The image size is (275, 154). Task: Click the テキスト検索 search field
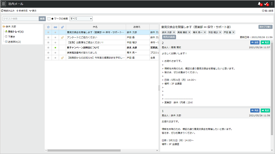pos(21,18)
